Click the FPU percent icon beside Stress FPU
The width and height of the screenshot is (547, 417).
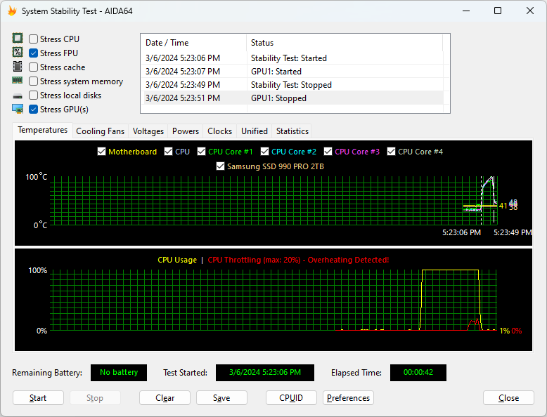18,53
